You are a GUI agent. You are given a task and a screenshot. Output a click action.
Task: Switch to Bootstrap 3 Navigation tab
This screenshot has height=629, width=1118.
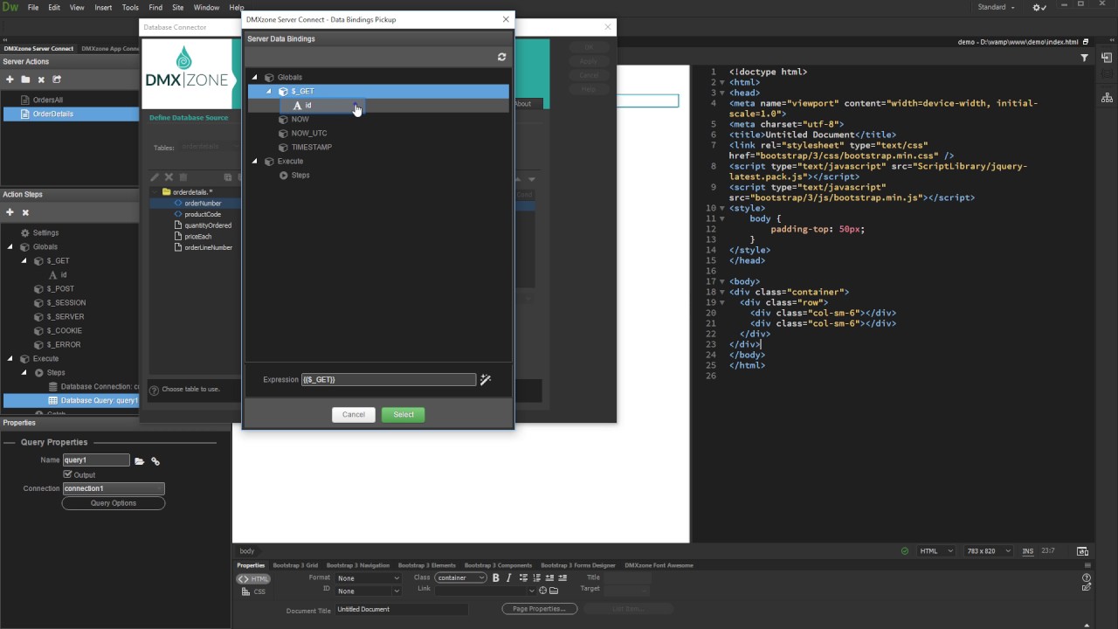coord(358,565)
